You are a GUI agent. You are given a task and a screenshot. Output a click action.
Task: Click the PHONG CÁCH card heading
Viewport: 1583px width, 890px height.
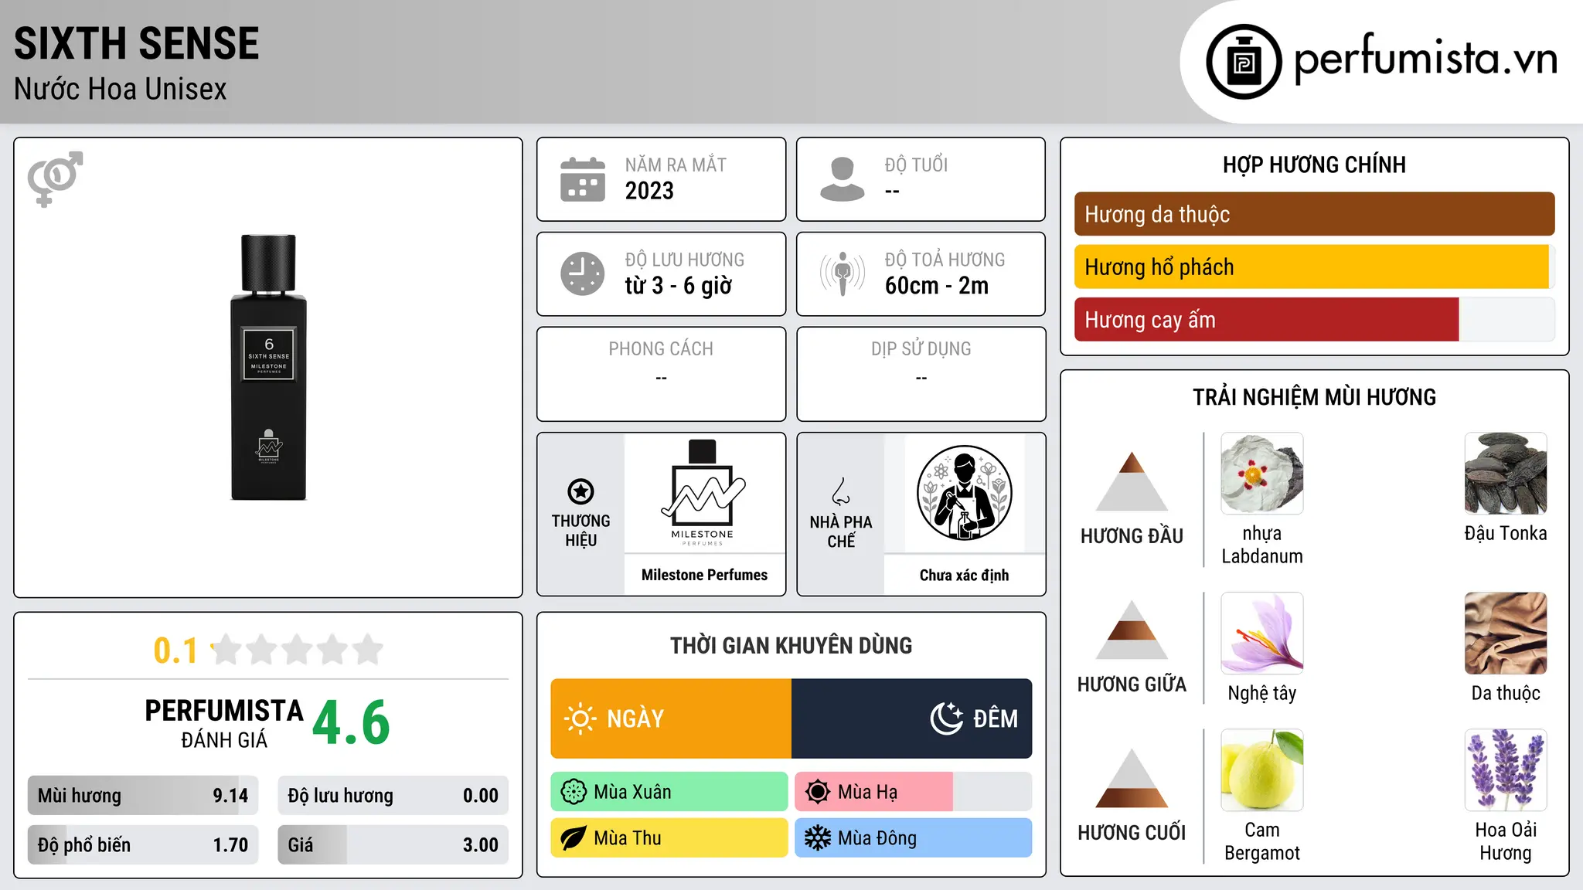point(661,349)
